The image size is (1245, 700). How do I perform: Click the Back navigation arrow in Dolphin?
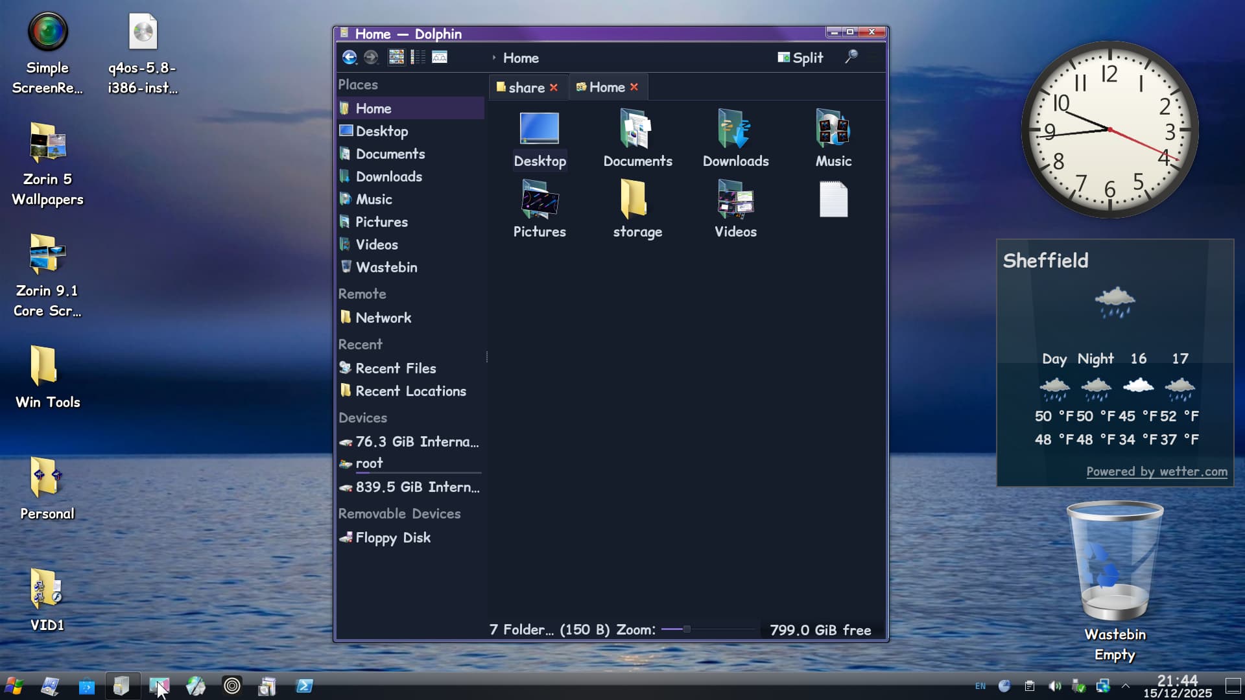point(350,58)
